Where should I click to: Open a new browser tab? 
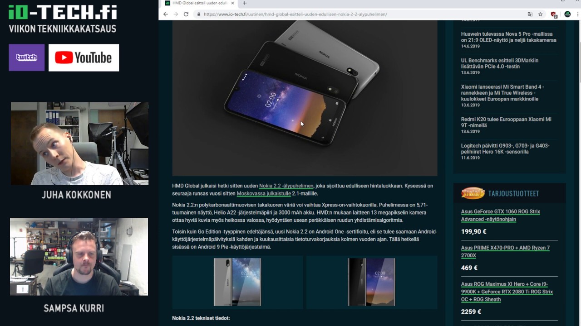245,3
